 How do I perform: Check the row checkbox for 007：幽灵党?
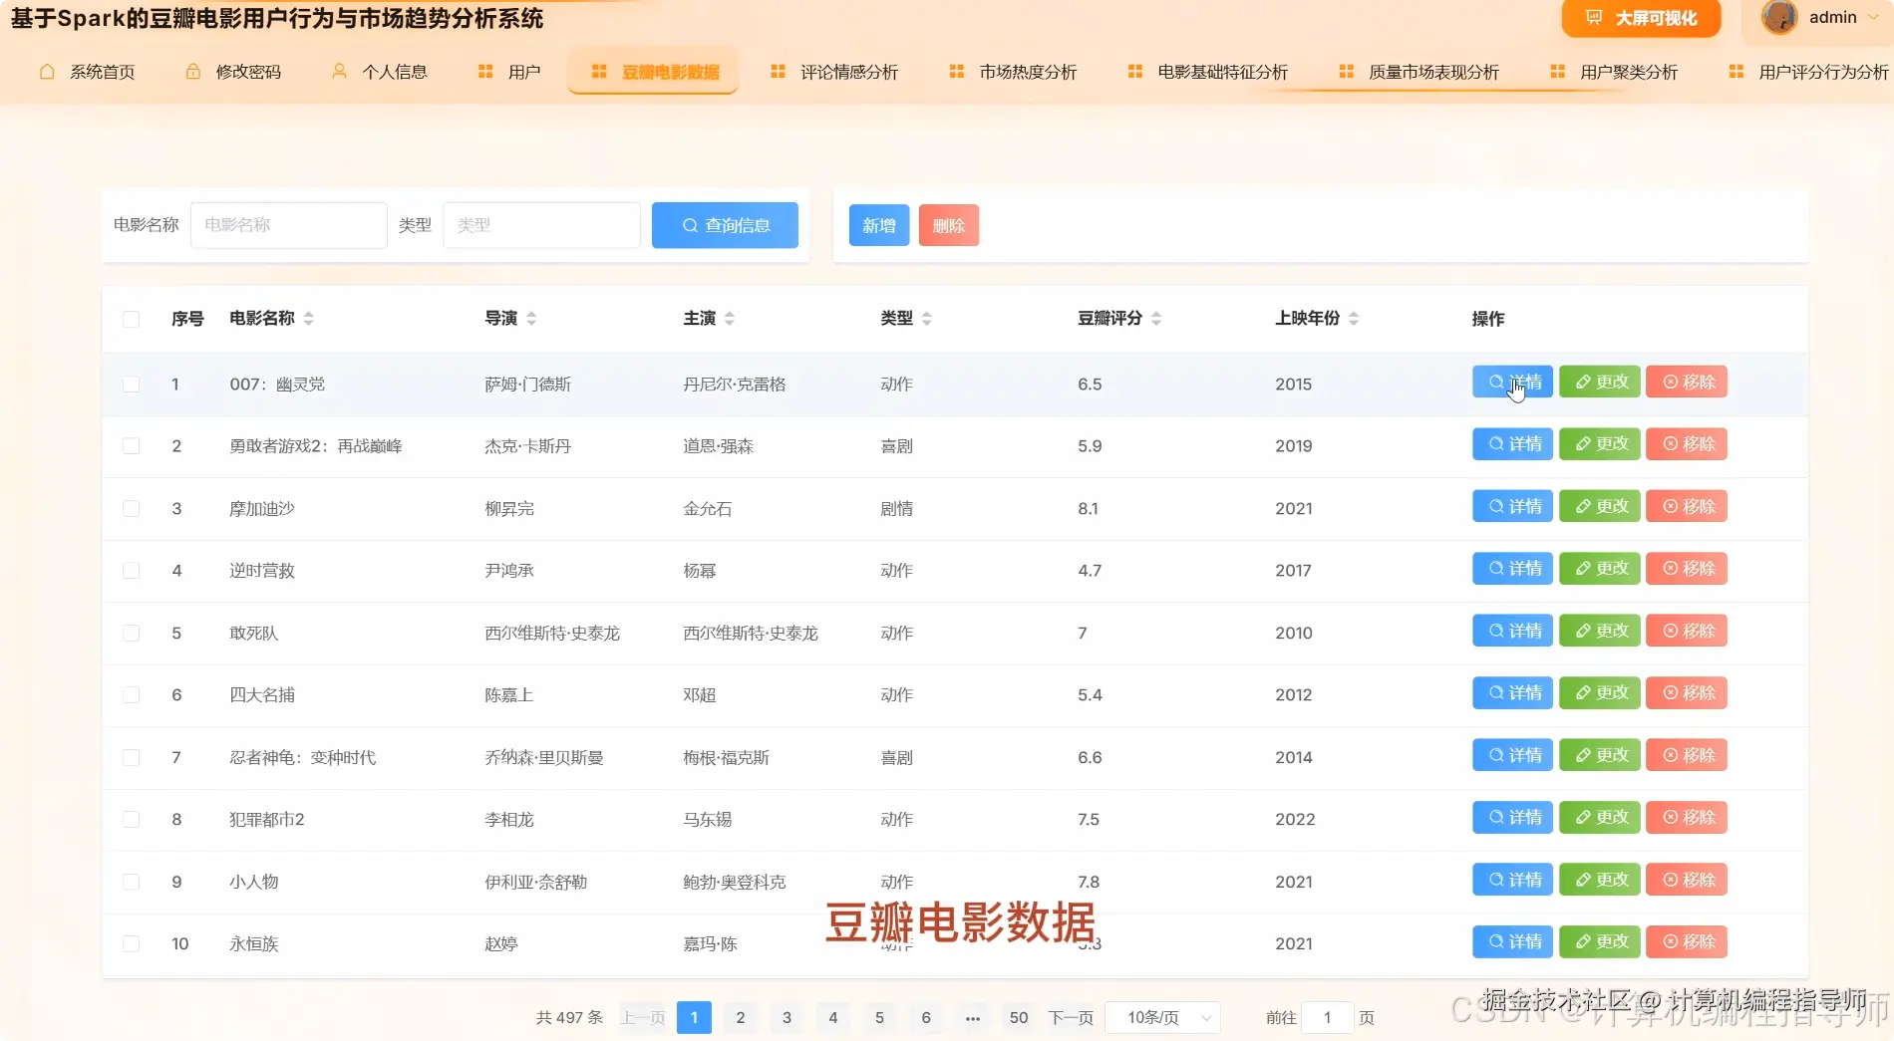coord(131,384)
